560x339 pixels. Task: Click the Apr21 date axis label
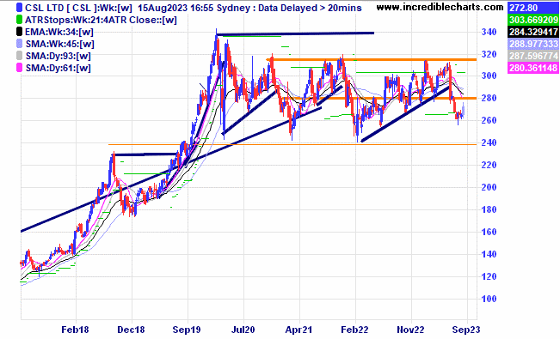tap(298, 330)
